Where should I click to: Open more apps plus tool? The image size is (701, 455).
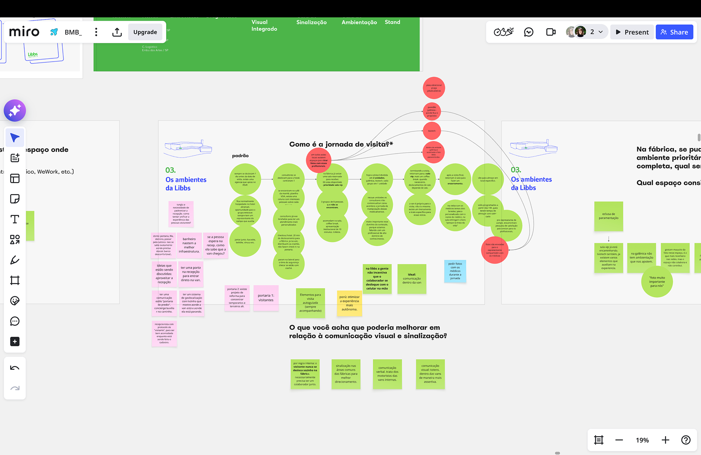coord(15,342)
